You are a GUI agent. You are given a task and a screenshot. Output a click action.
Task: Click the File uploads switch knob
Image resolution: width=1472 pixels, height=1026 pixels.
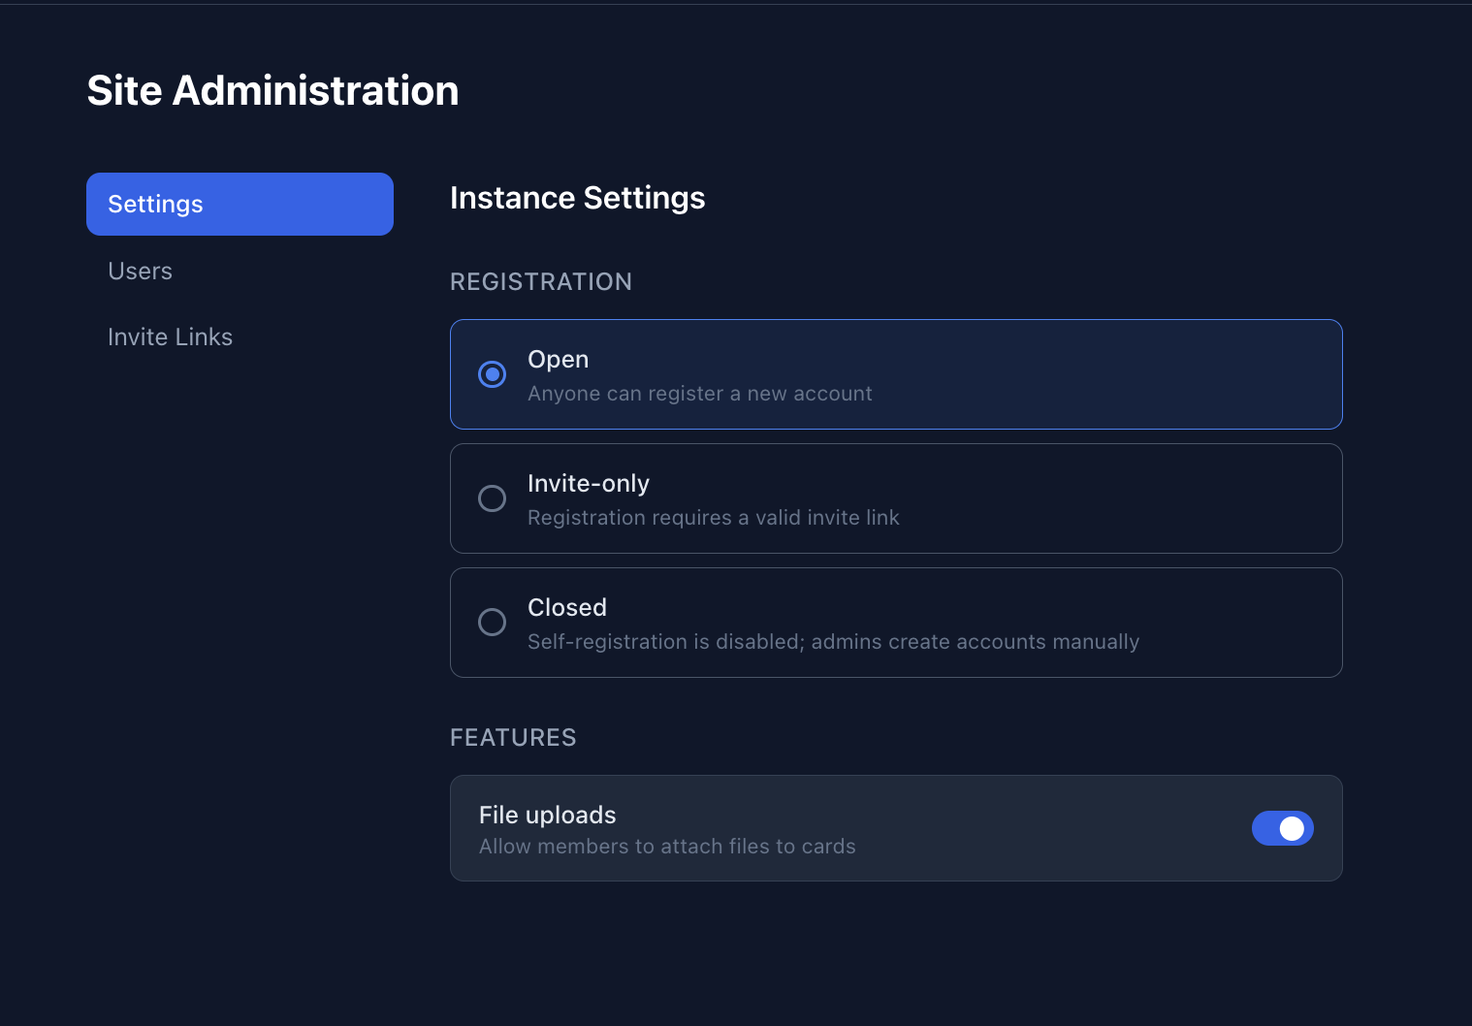[x=1293, y=828]
